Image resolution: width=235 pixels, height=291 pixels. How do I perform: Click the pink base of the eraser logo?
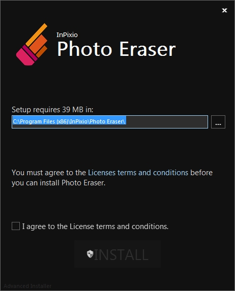(x=25, y=57)
